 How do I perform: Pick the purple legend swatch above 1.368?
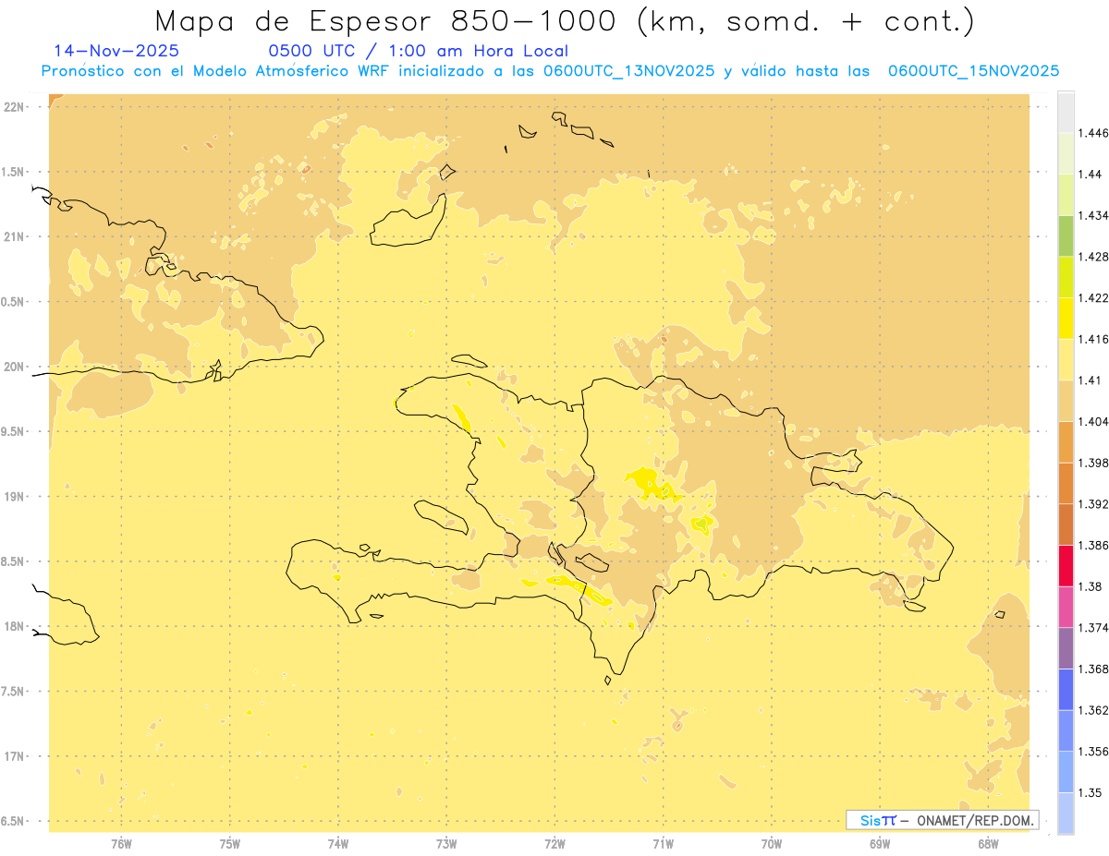coord(1066,648)
